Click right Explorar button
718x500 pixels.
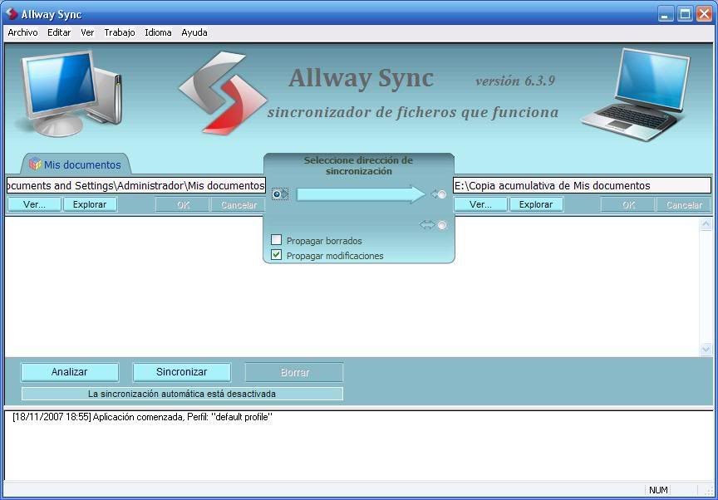(536, 204)
